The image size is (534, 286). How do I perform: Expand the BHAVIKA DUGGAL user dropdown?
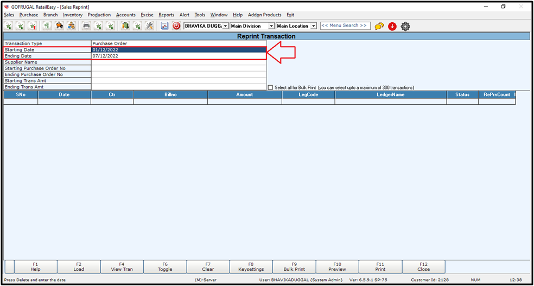pos(225,26)
